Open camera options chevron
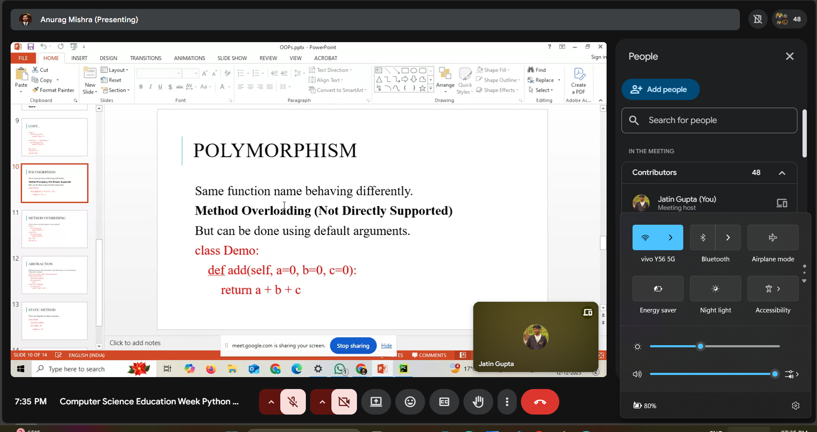Image resolution: width=817 pixels, height=432 pixels. click(x=322, y=401)
